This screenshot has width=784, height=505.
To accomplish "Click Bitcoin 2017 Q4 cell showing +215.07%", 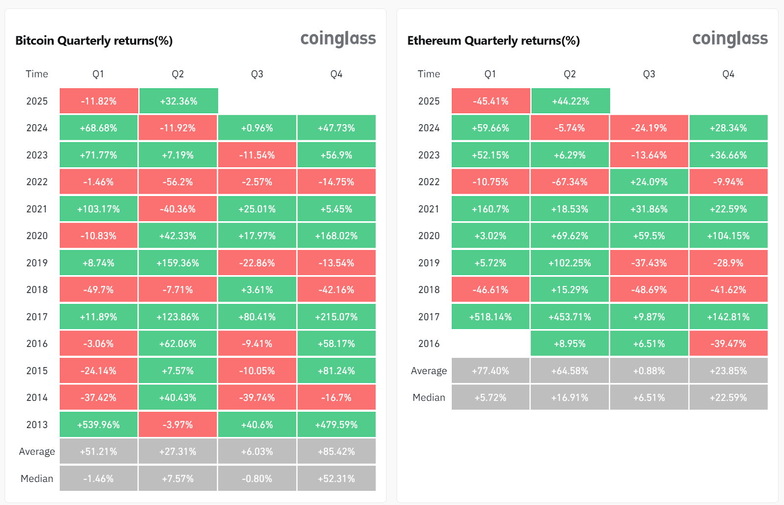I will 336,317.
